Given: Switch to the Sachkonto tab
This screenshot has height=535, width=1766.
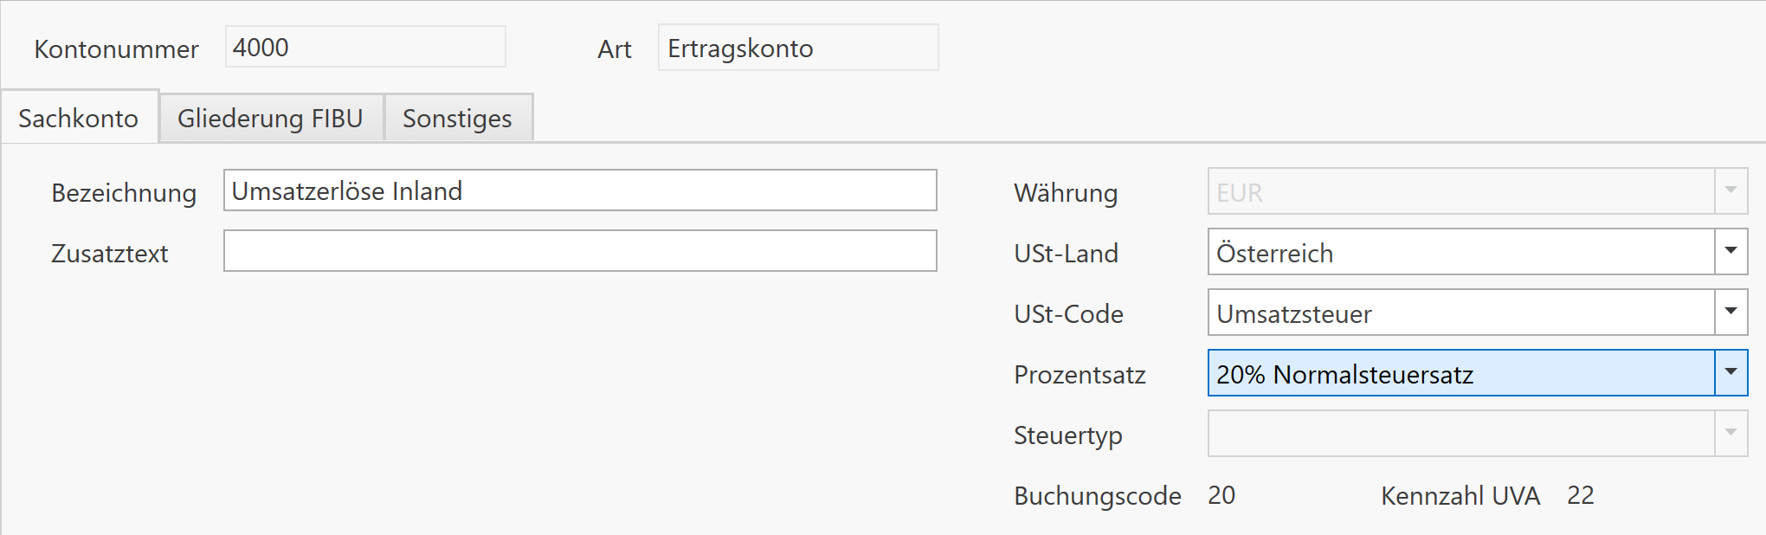Looking at the screenshot, I should point(79,118).
